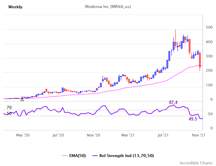The image size is (216, 166).
Task: Click the 100 price axis label
Action: click(209, 85)
